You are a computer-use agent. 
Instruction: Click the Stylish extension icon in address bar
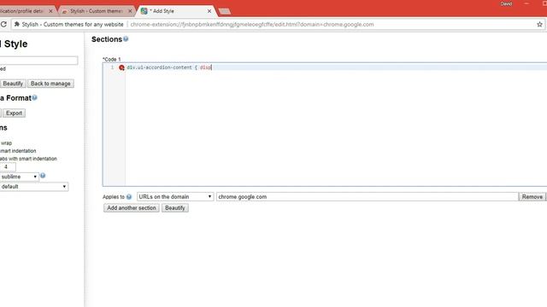[x=16, y=25]
